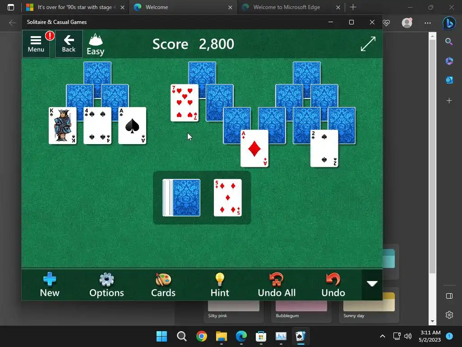
Task: Expand game to full screen arrow
Action: click(x=368, y=44)
